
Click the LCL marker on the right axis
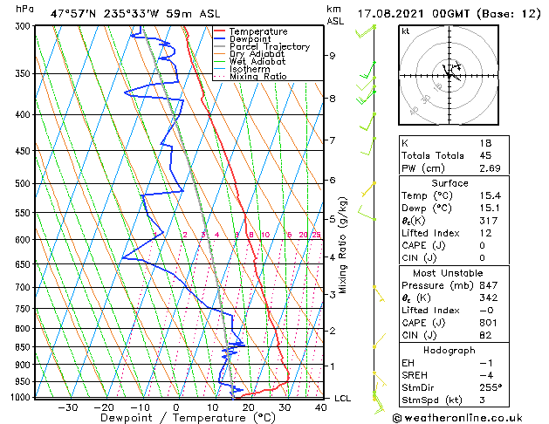(x=343, y=398)
